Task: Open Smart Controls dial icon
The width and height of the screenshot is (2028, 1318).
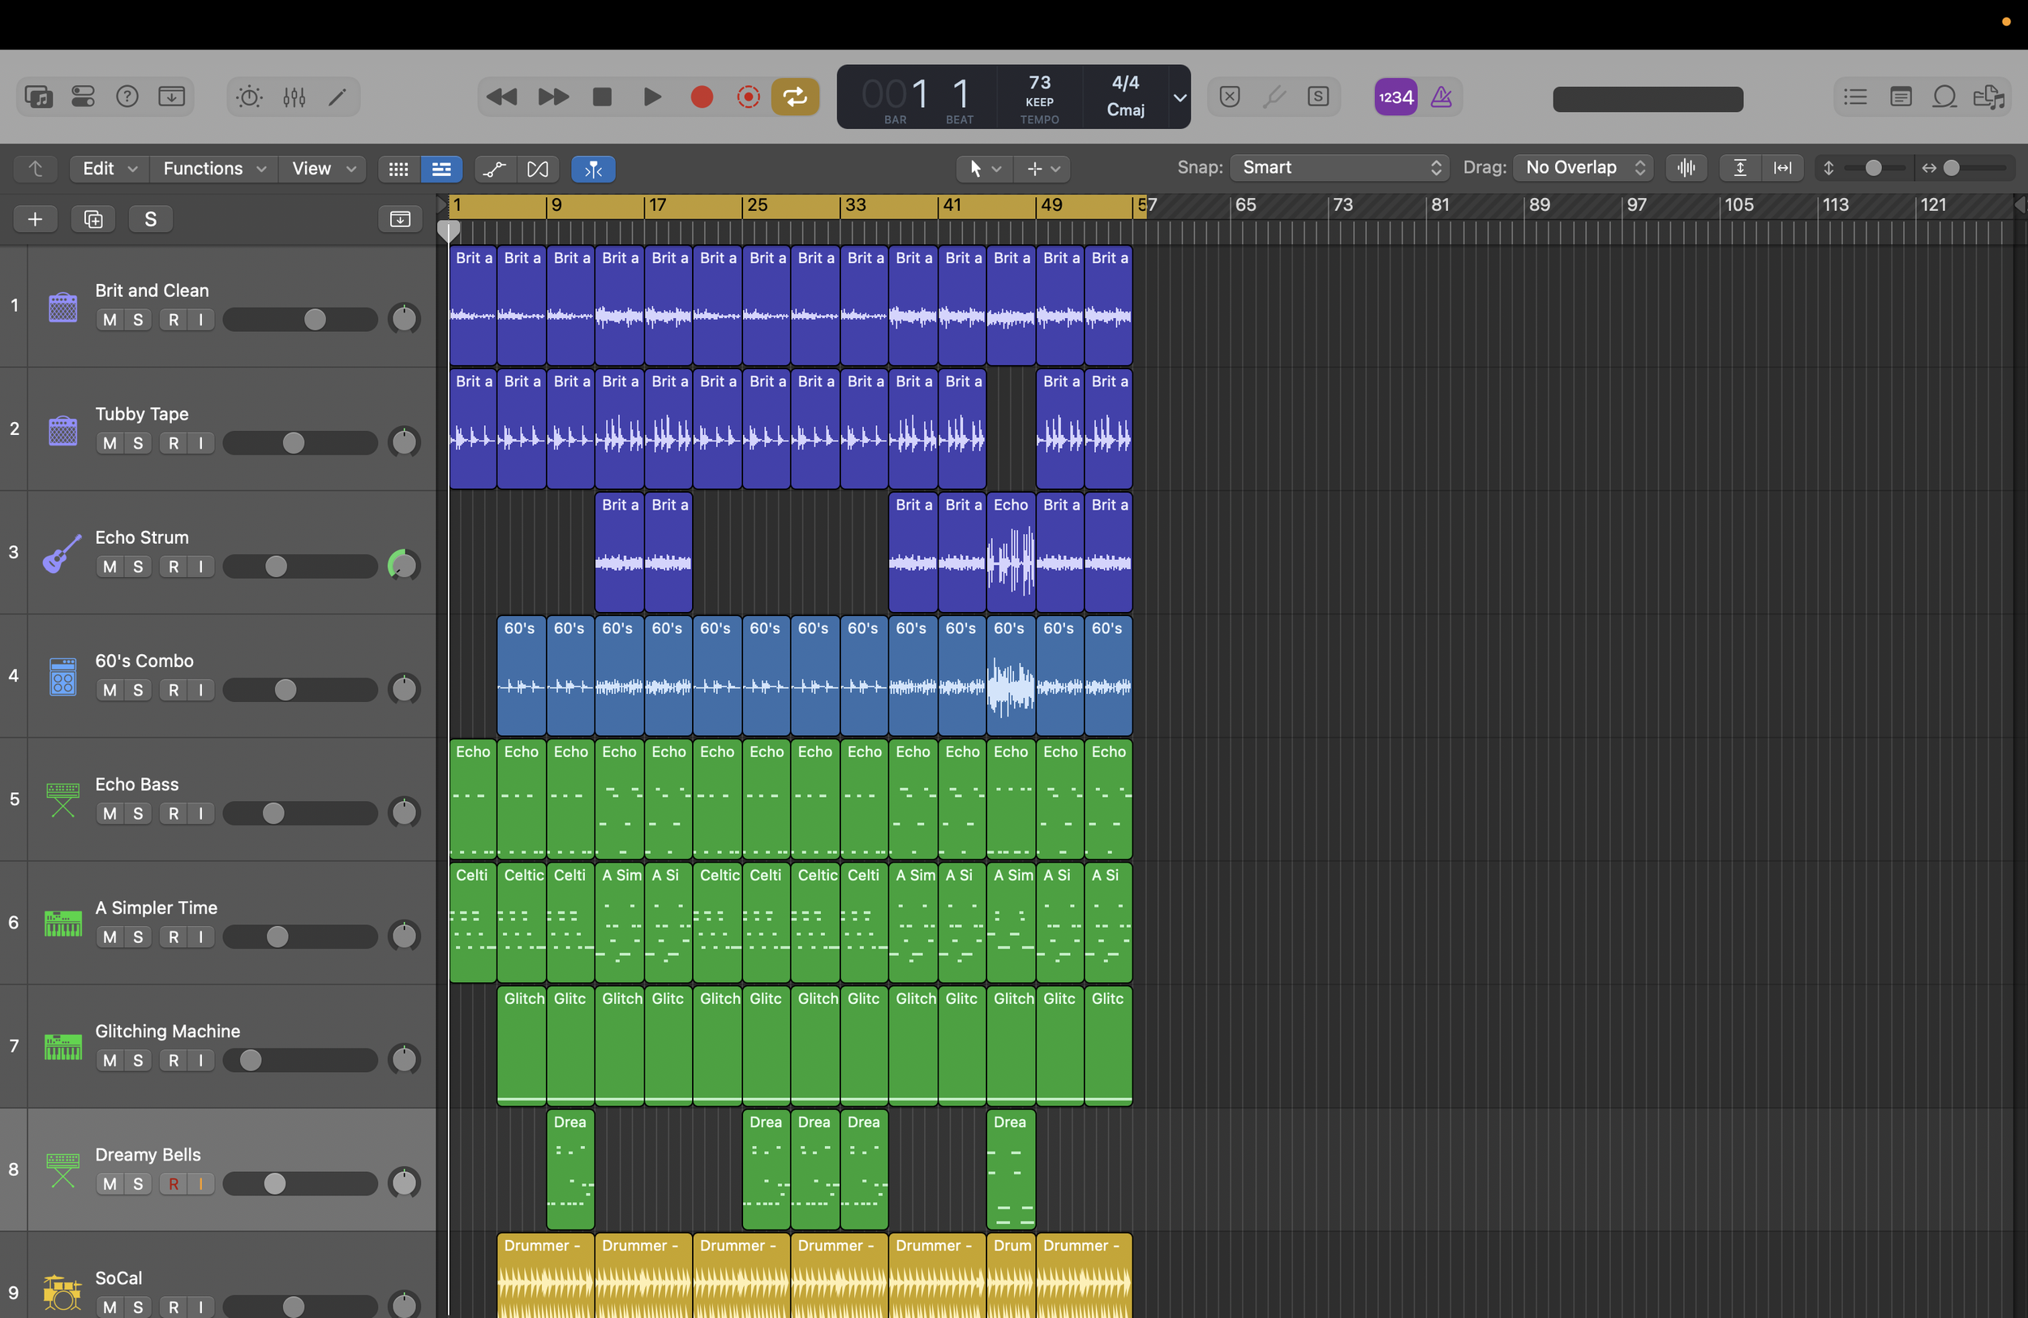Action: [x=250, y=97]
